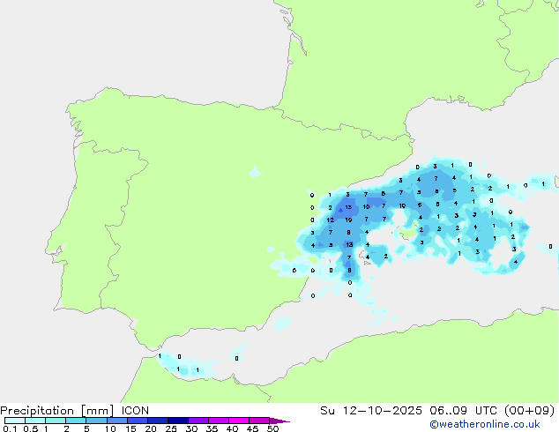Click the small cyan patch in central Spain
Viewport: 559px width, 432px height.
click(x=255, y=171)
